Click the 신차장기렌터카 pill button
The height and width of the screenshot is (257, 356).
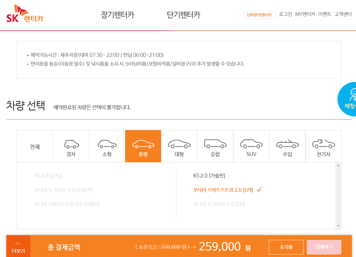259,15
